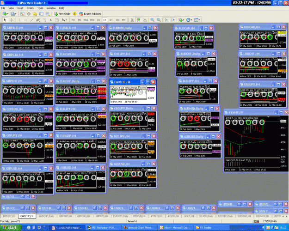Switch to line chart display
Screen dimensions: 289x231
[145, 20]
